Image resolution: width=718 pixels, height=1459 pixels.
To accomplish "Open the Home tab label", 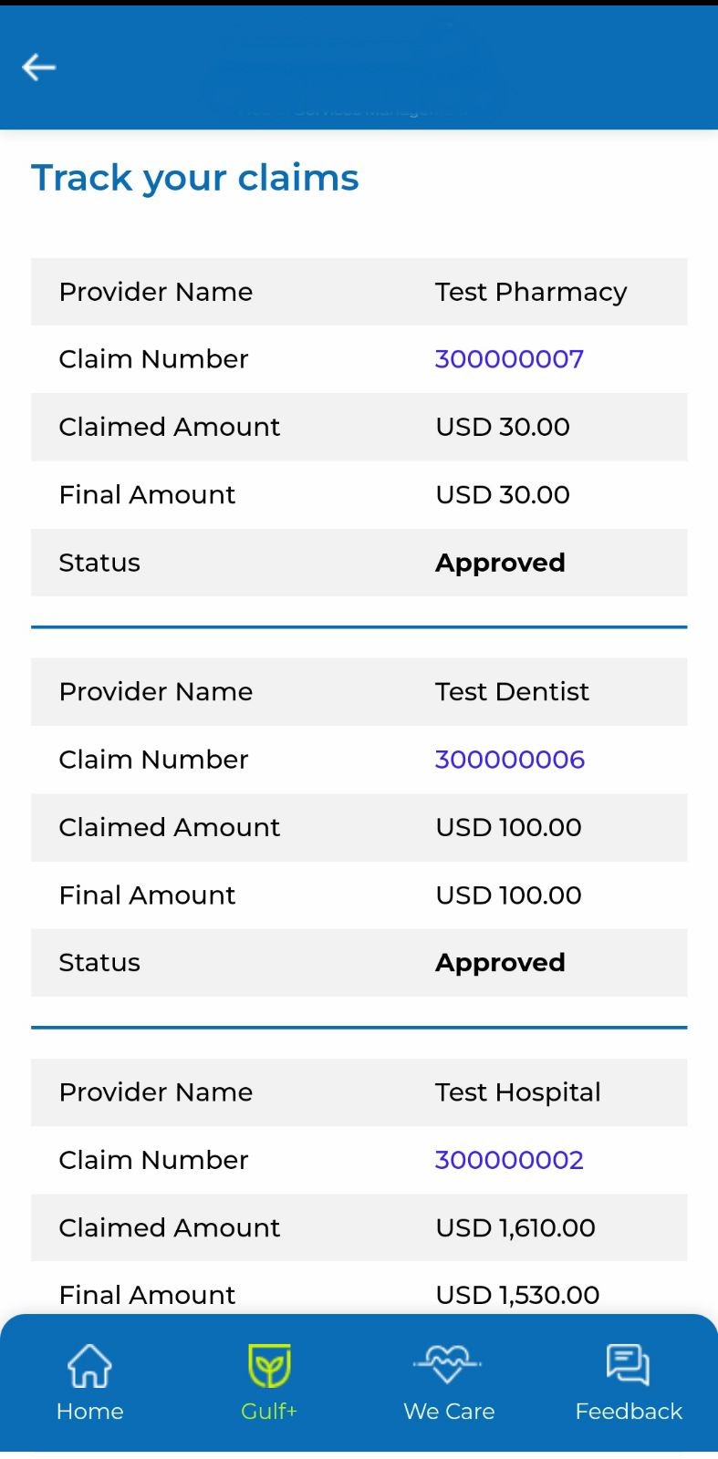I will 89,1412.
